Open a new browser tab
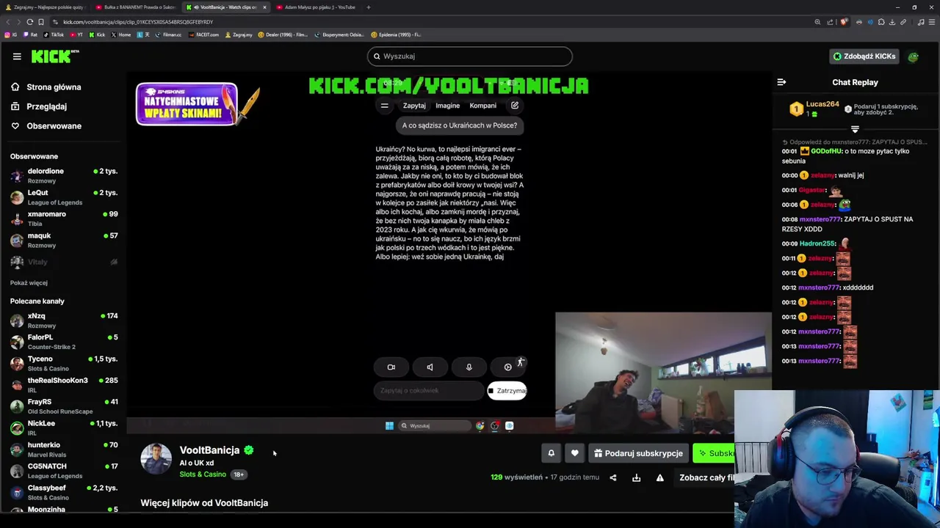This screenshot has width=940, height=528. (x=369, y=7)
